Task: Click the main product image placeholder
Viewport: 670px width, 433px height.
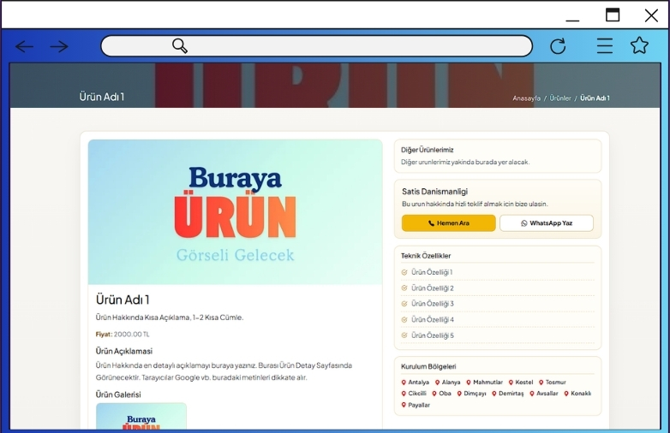Action: [235, 212]
